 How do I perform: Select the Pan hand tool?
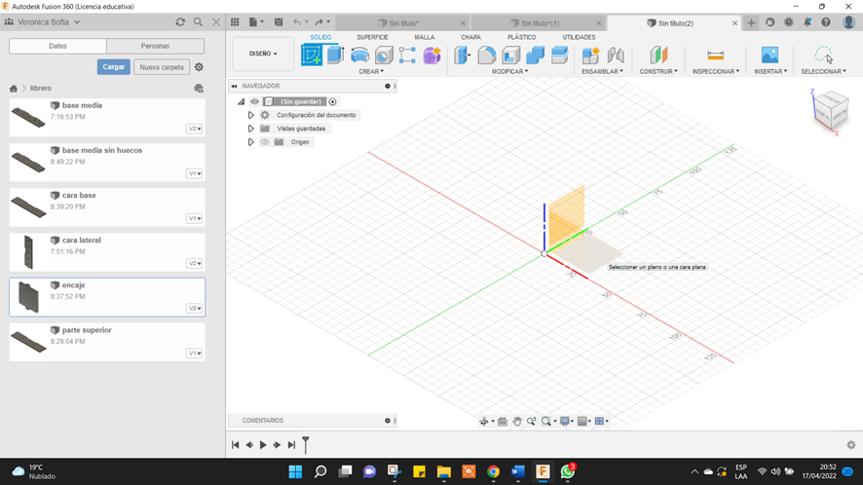[517, 421]
